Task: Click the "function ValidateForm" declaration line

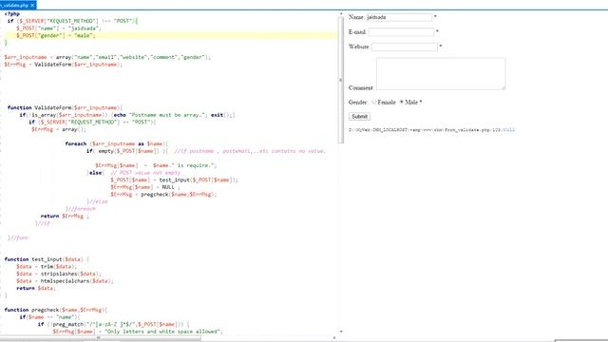Action: click(66, 107)
